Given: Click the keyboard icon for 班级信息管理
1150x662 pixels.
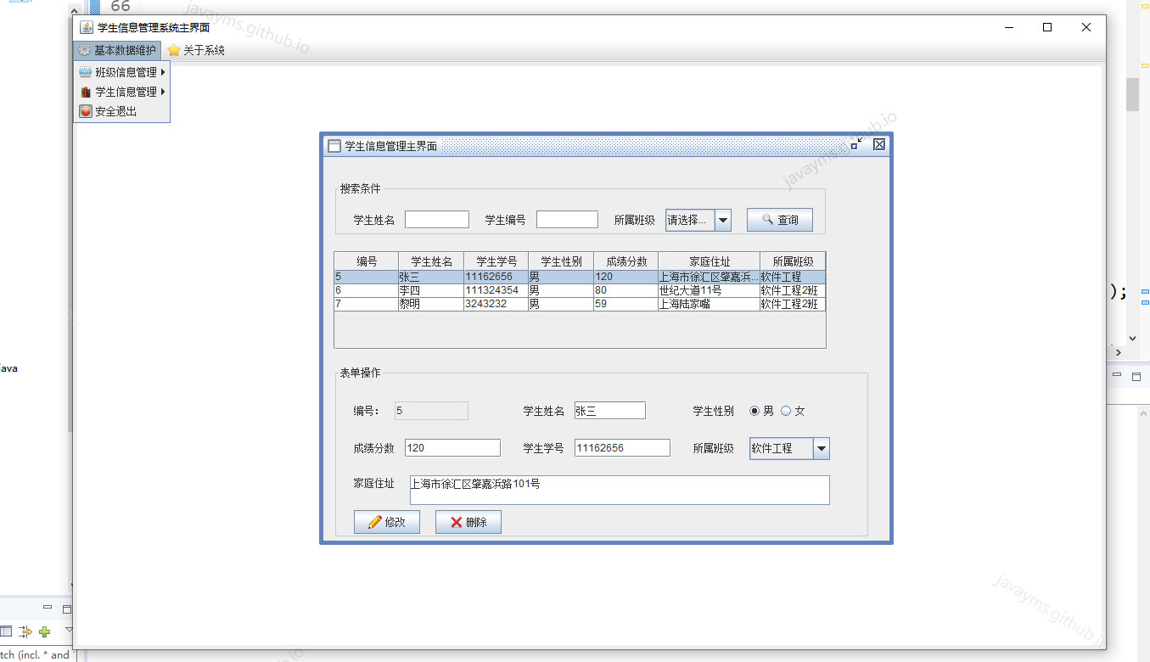Looking at the screenshot, I should [85, 72].
